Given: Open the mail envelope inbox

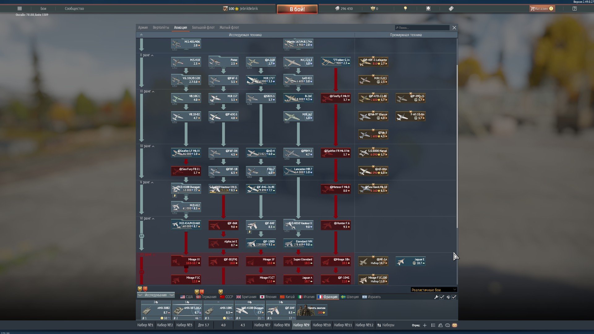Looking at the screenshot, I should coord(454,325).
